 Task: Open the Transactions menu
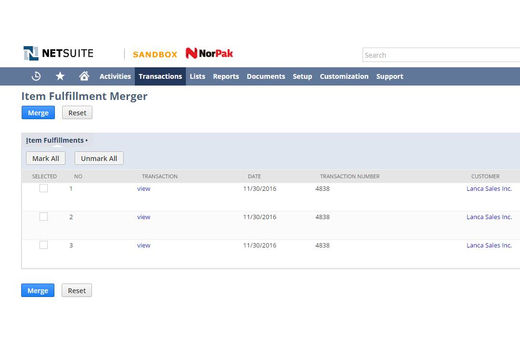pyautogui.click(x=160, y=76)
